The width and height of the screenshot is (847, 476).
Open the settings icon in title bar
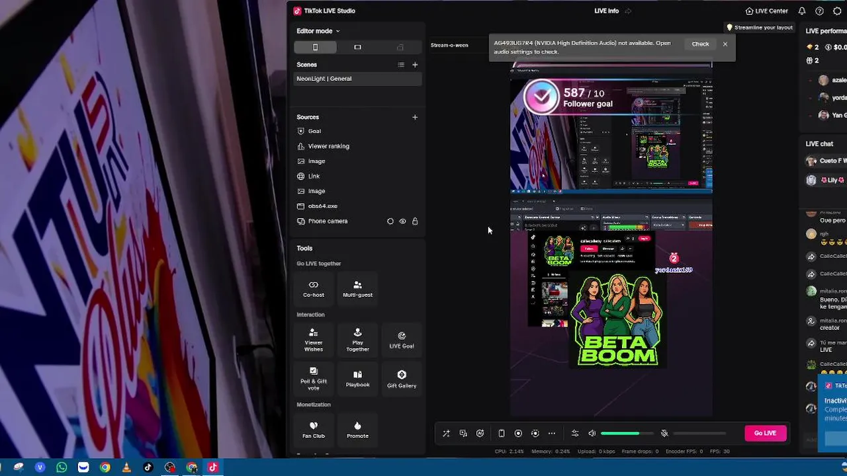(x=837, y=11)
